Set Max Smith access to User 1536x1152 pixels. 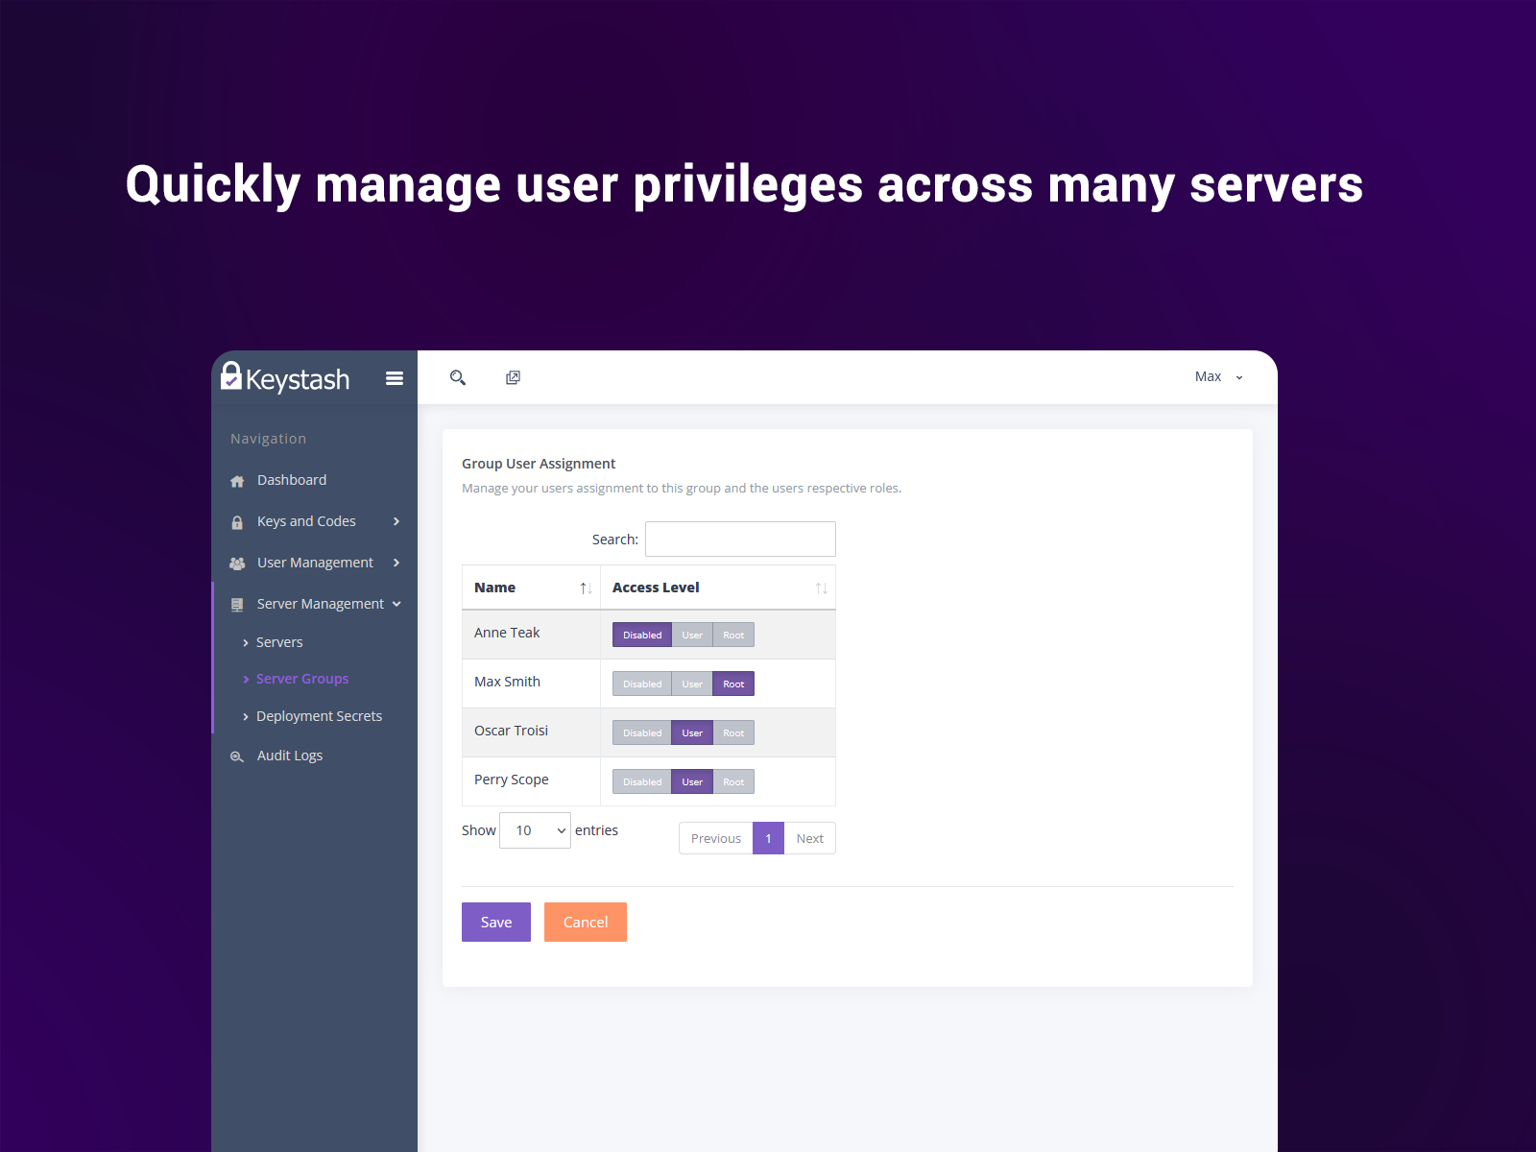click(x=692, y=684)
